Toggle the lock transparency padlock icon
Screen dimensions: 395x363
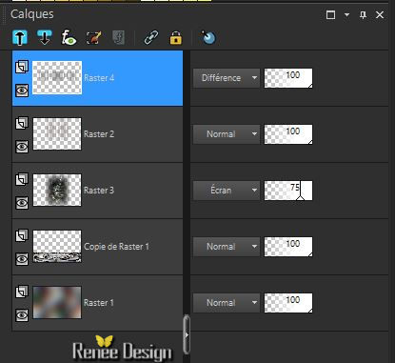[x=176, y=37]
